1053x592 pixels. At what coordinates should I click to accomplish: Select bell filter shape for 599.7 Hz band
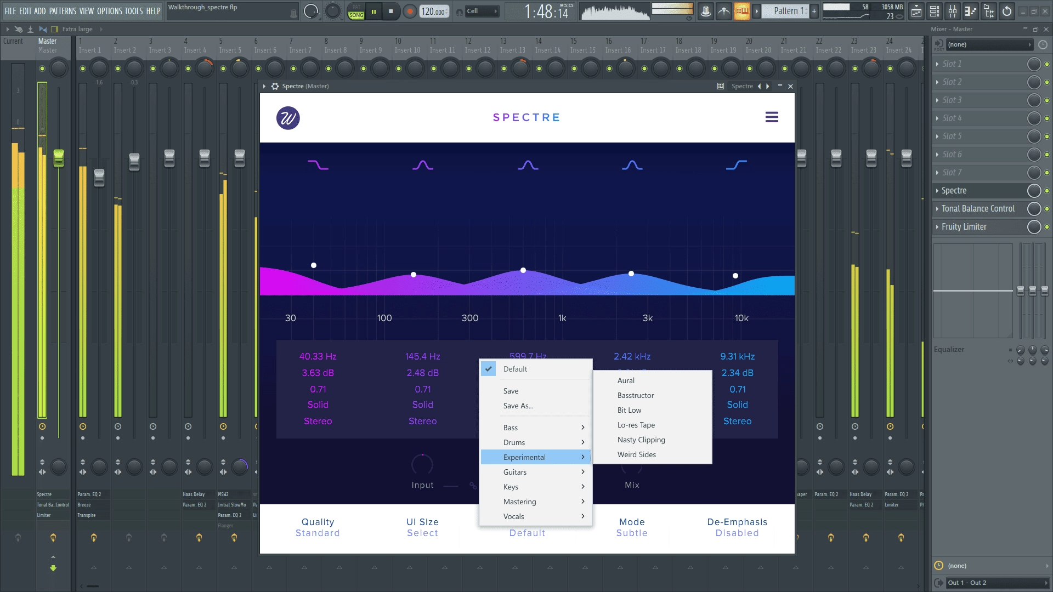pos(528,165)
